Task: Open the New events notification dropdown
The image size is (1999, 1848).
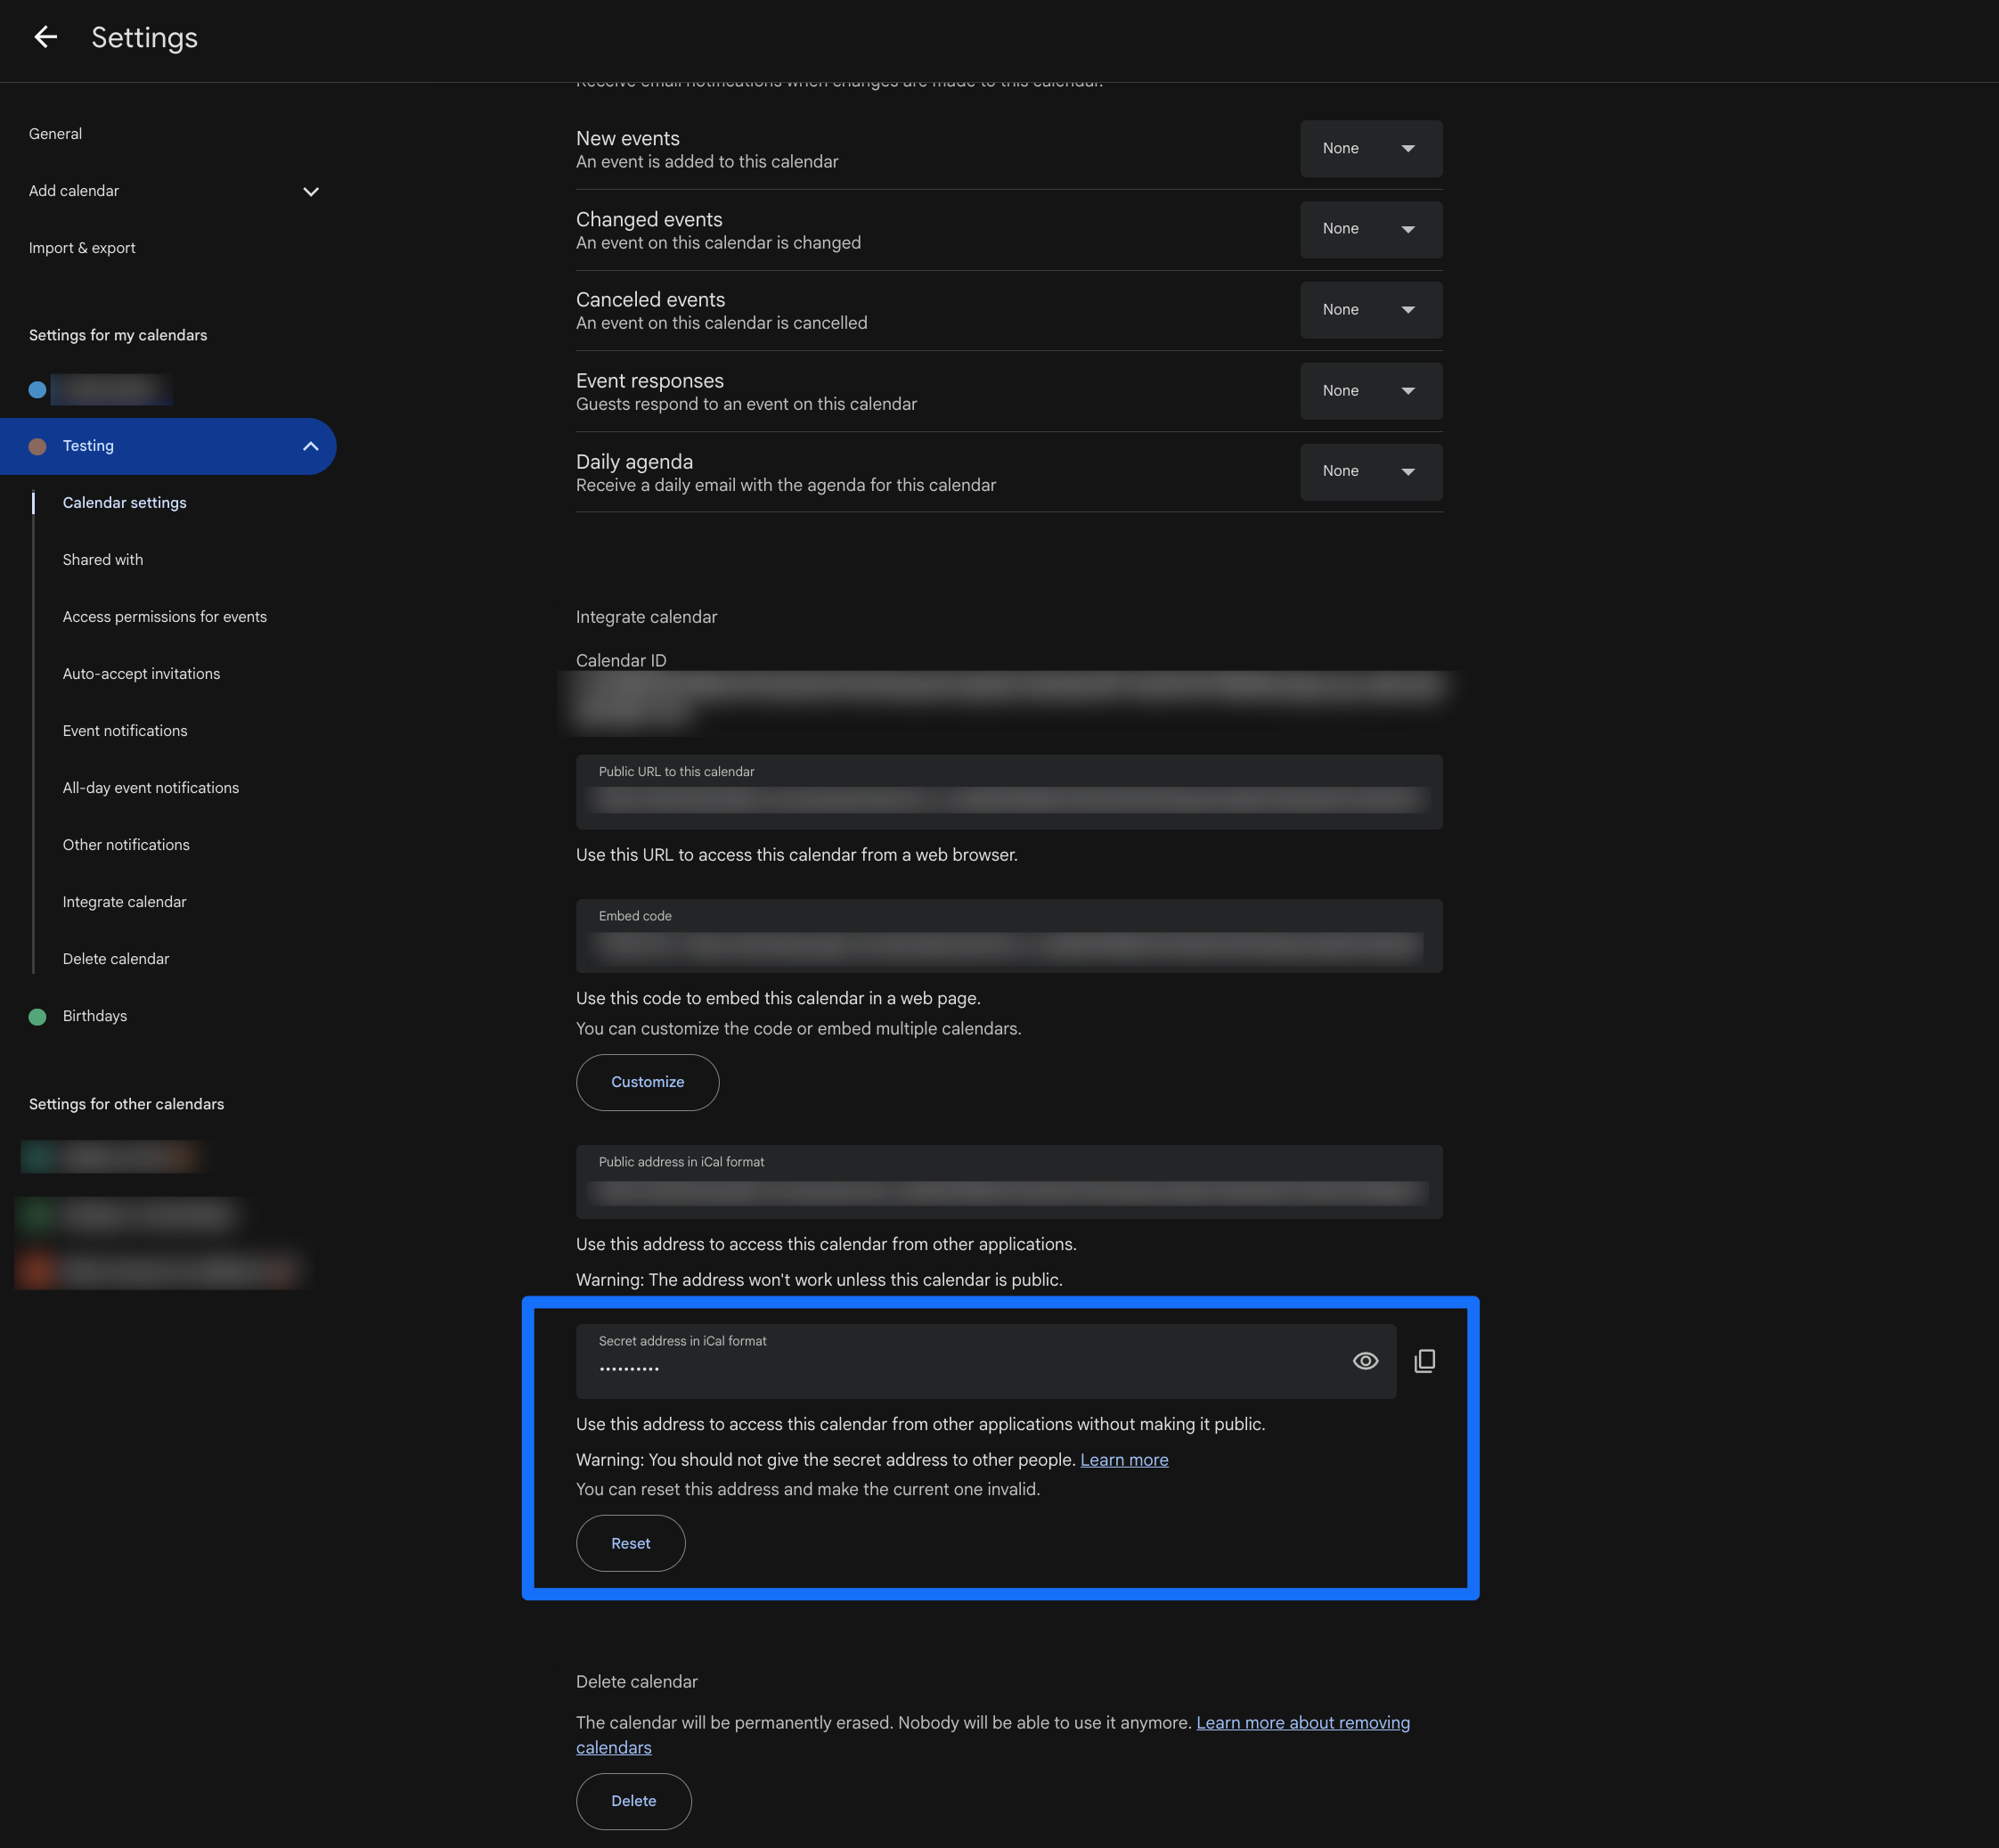Action: 1370,148
